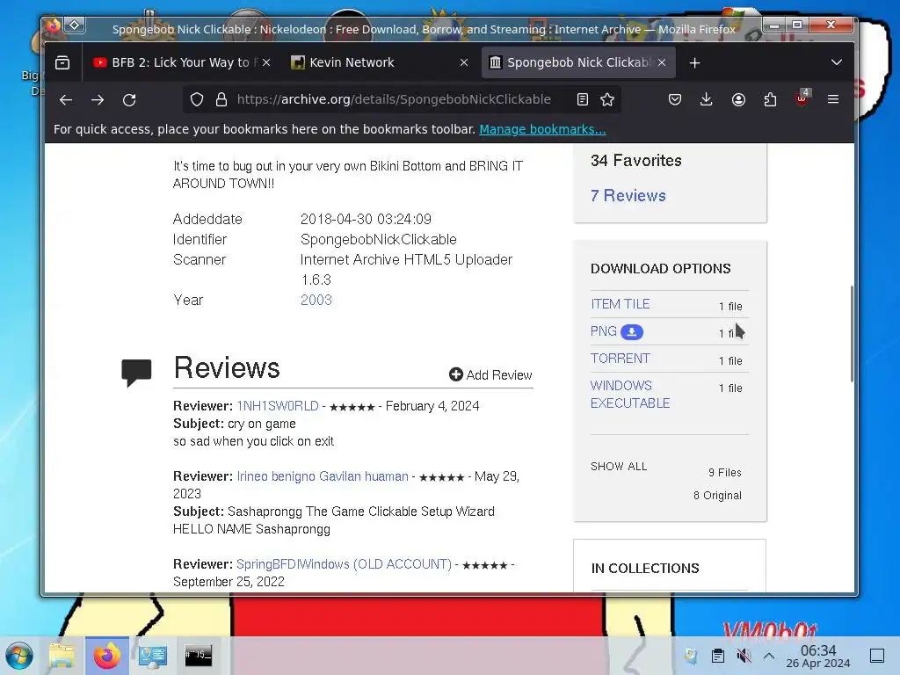Click the Reviews speech bubble icon

(x=136, y=373)
